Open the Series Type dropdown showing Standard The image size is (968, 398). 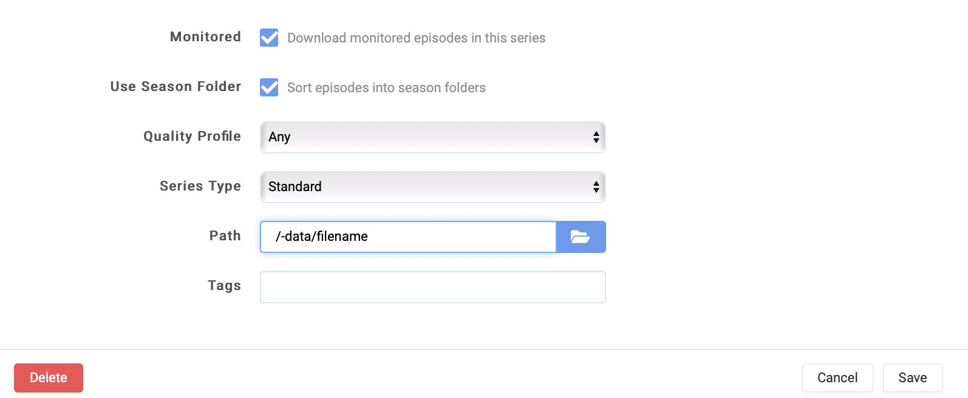click(x=425, y=187)
